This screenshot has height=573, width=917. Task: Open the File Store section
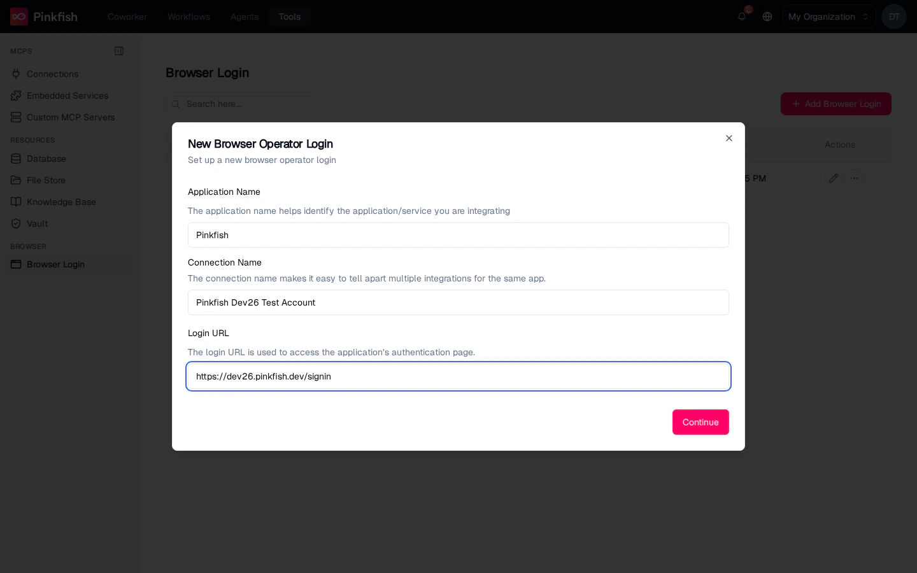(46, 180)
